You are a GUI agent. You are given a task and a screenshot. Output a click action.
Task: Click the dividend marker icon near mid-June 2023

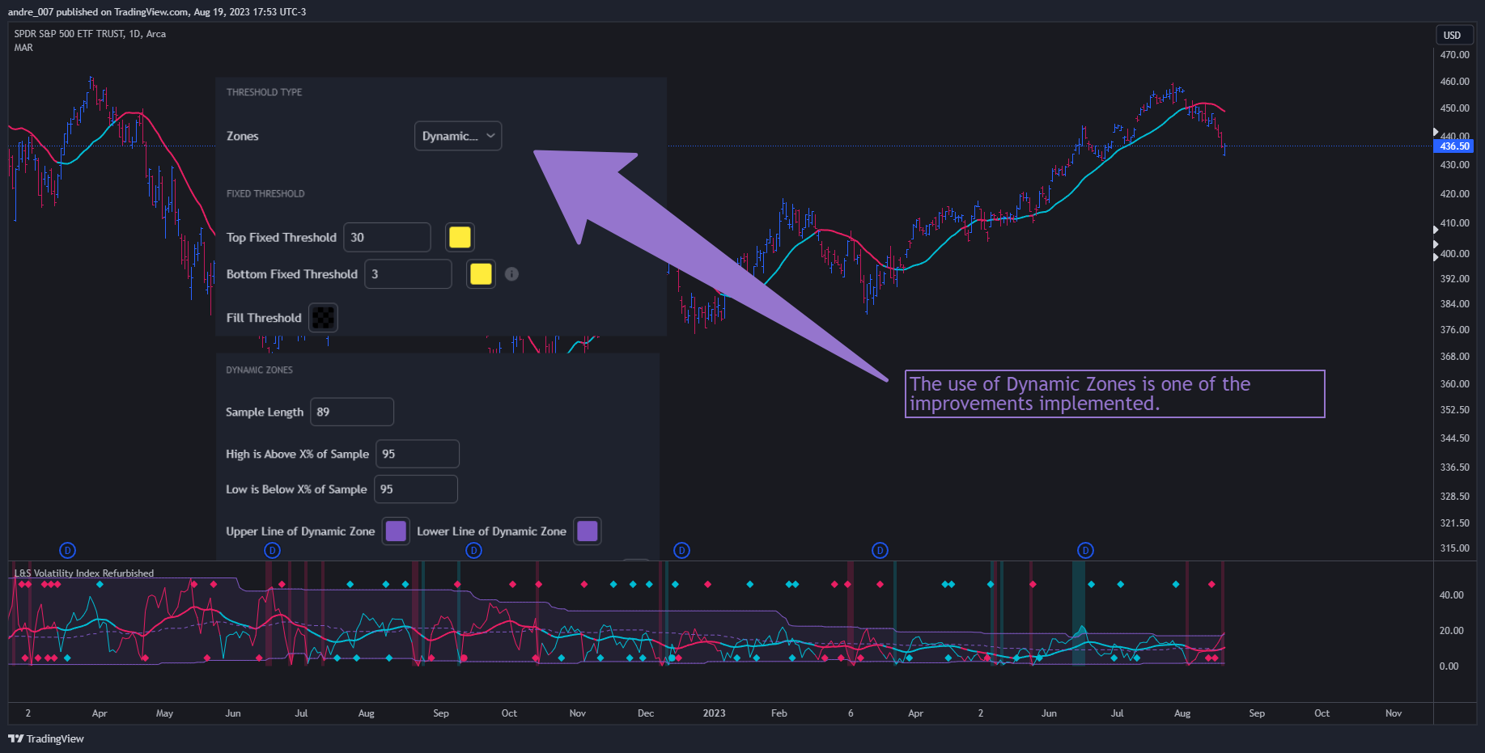click(x=1086, y=551)
